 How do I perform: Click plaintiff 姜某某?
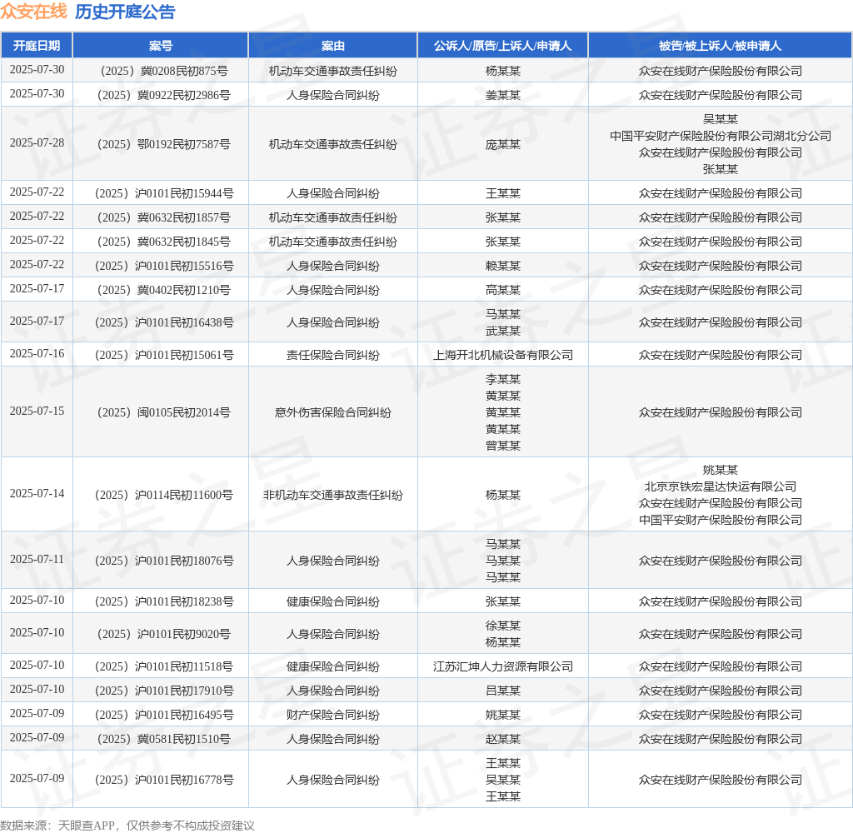(502, 95)
